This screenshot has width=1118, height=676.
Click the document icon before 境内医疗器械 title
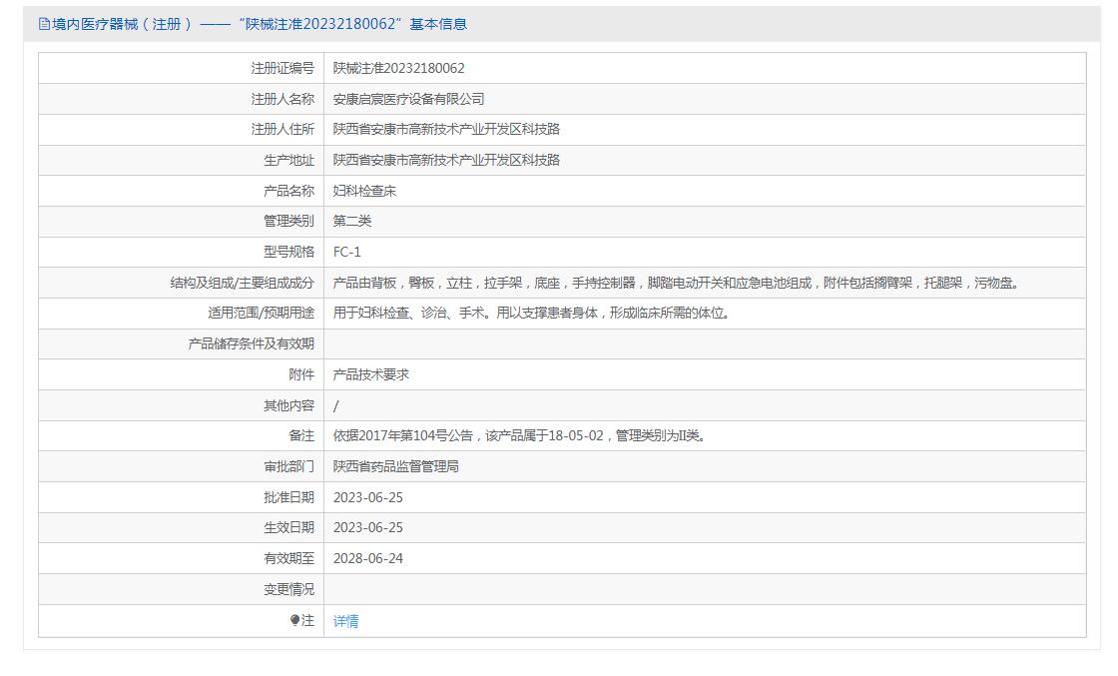44,24
